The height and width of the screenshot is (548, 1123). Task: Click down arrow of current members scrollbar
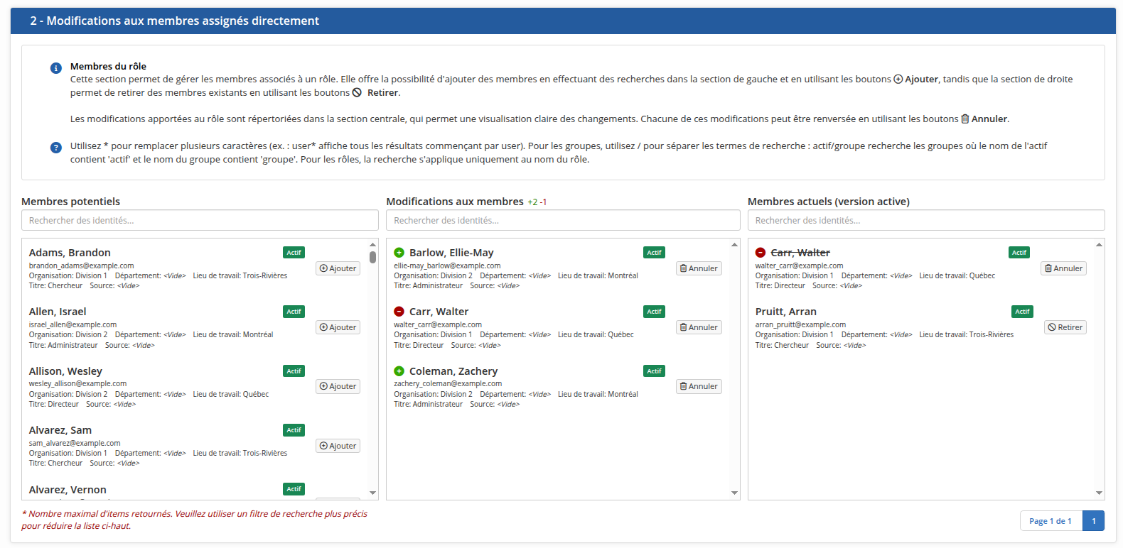(x=1099, y=493)
